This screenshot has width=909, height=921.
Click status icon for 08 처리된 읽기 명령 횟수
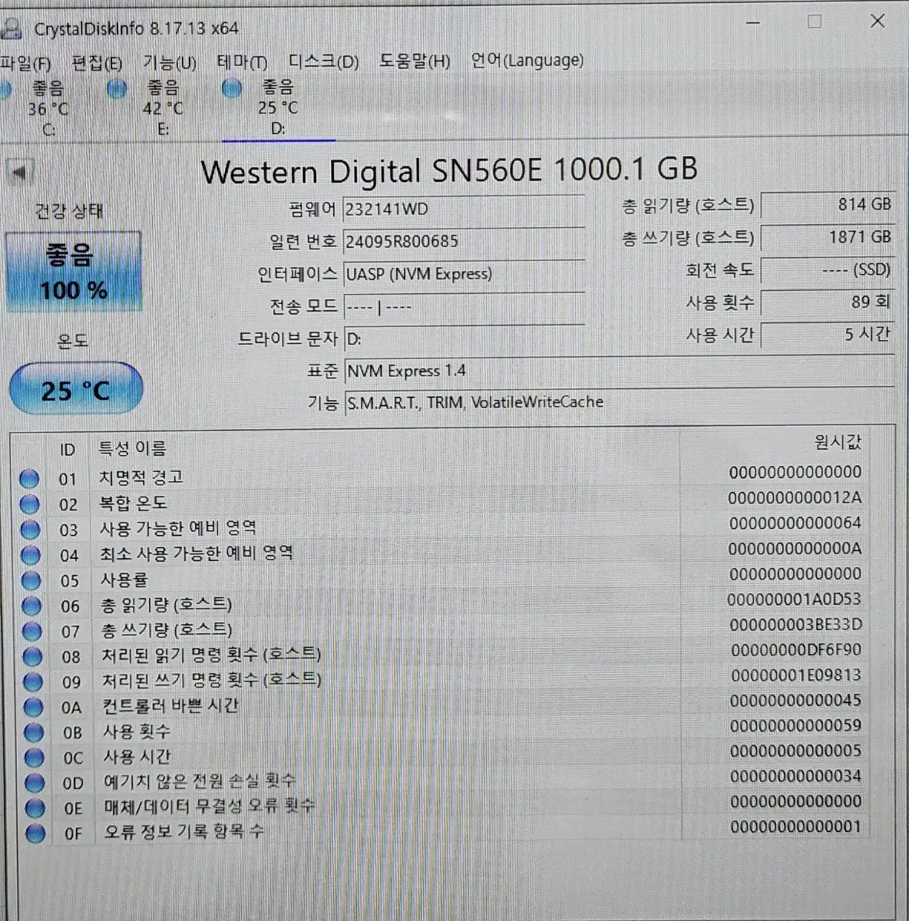pos(32,656)
